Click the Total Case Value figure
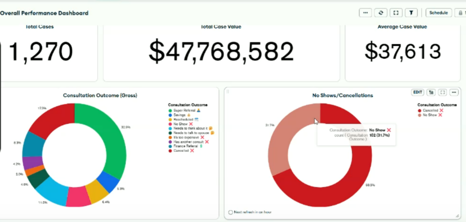This screenshot has height=222, width=466. click(221, 51)
